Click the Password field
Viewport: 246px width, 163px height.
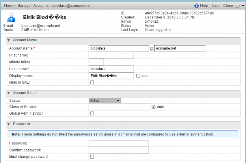pos(119,143)
